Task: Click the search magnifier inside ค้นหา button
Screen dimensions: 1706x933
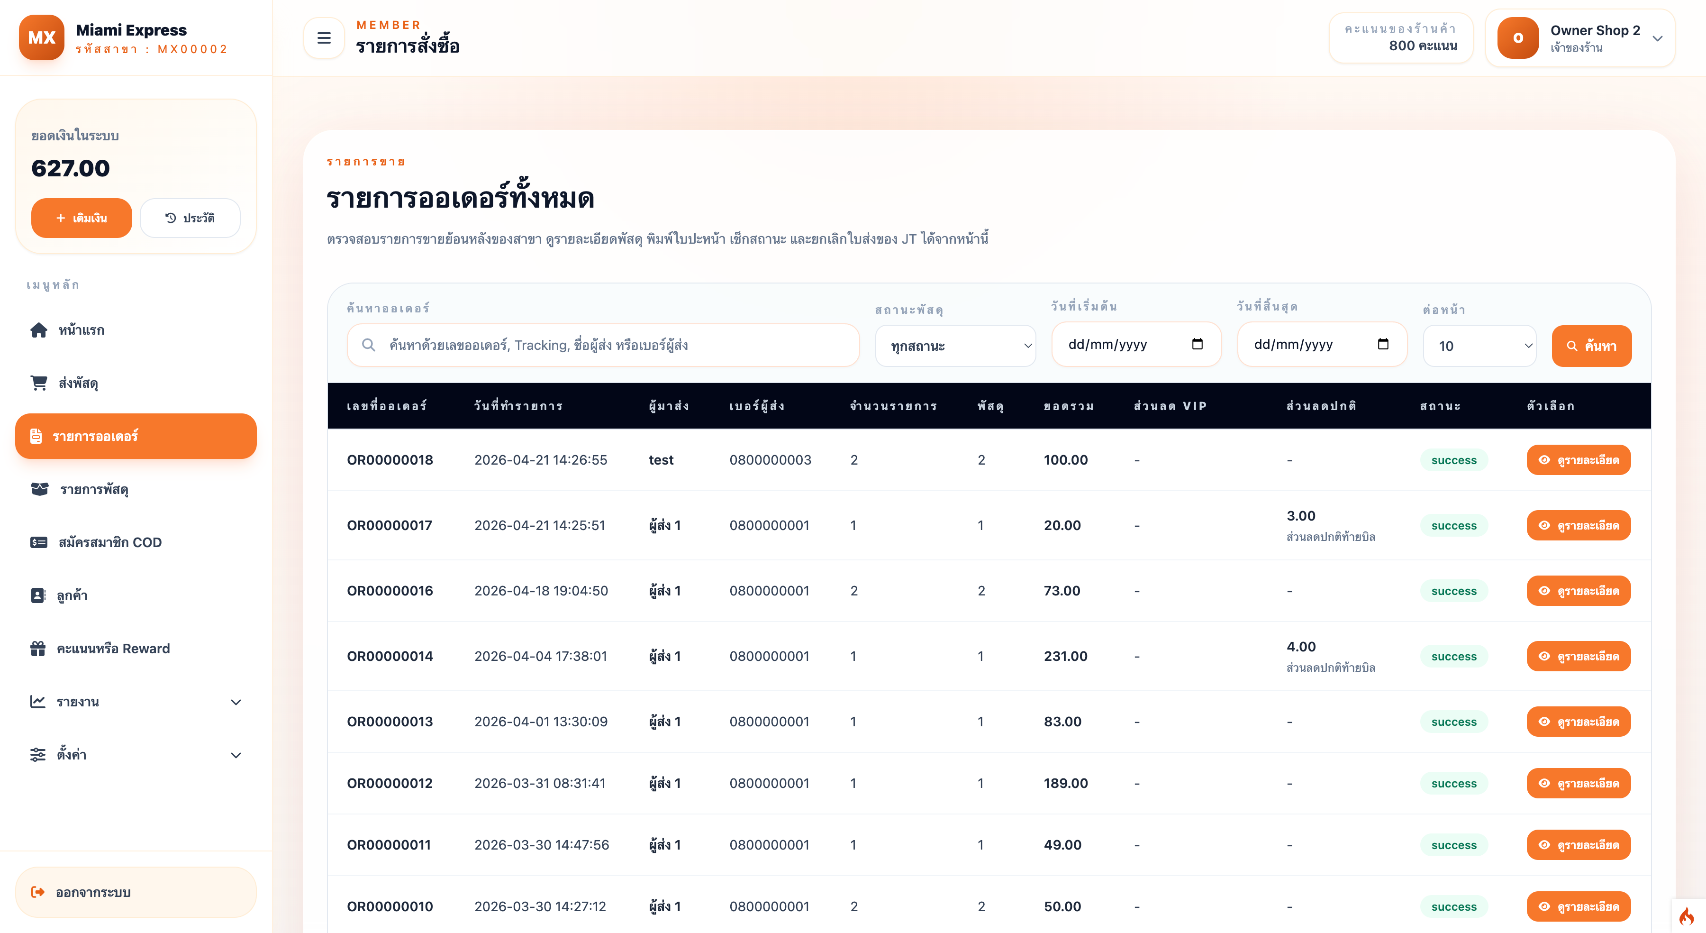Action: click(x=1571, y=345)
